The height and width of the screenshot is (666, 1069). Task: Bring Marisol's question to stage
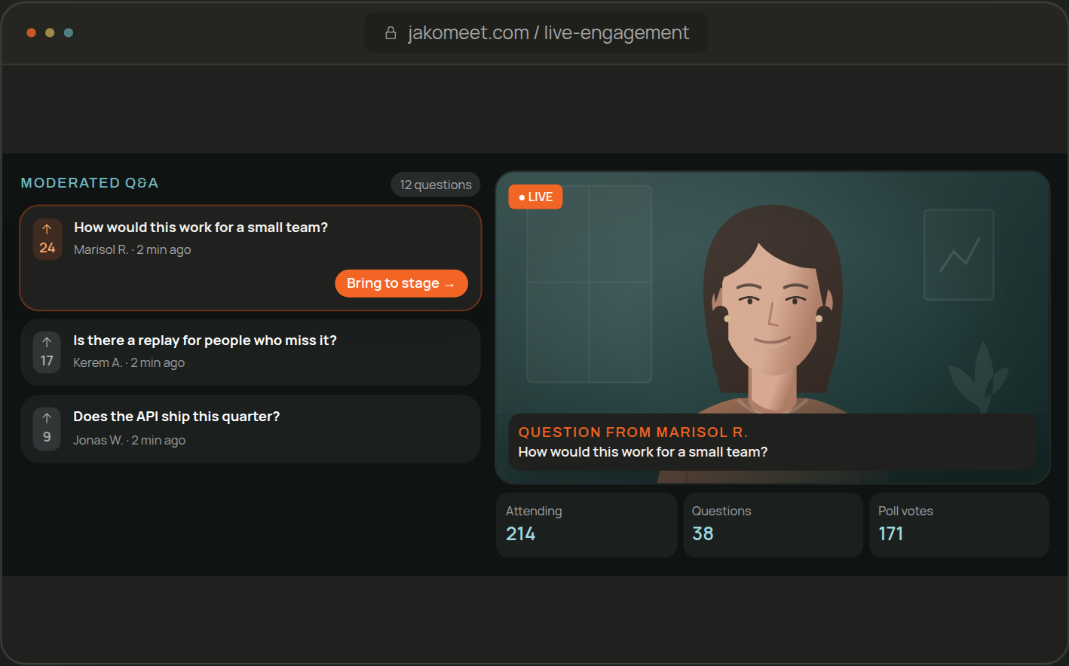point(401,283)
